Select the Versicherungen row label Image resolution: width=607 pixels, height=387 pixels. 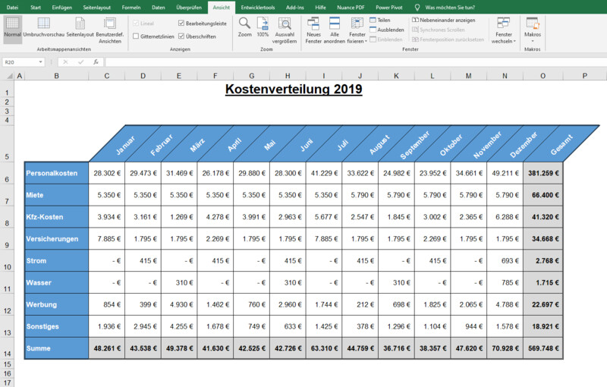coord(56,239)
